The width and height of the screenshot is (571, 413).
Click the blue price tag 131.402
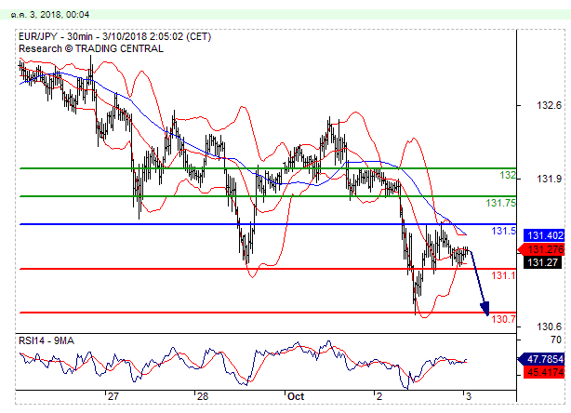[544, 235]
